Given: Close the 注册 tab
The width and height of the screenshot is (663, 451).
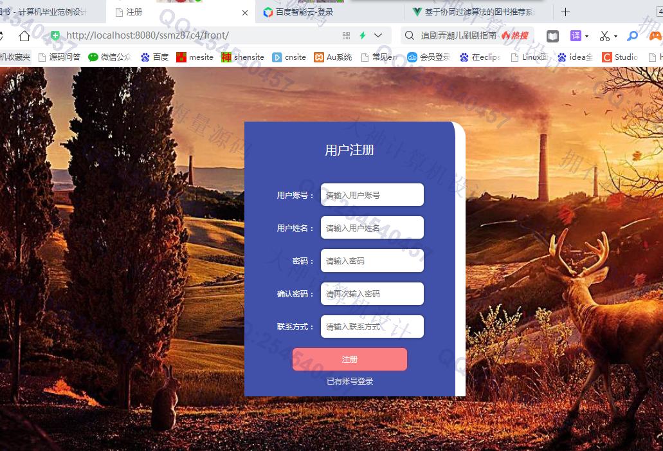Looking at the screenshot, I should pyautogui.click(x=245, y=13).
